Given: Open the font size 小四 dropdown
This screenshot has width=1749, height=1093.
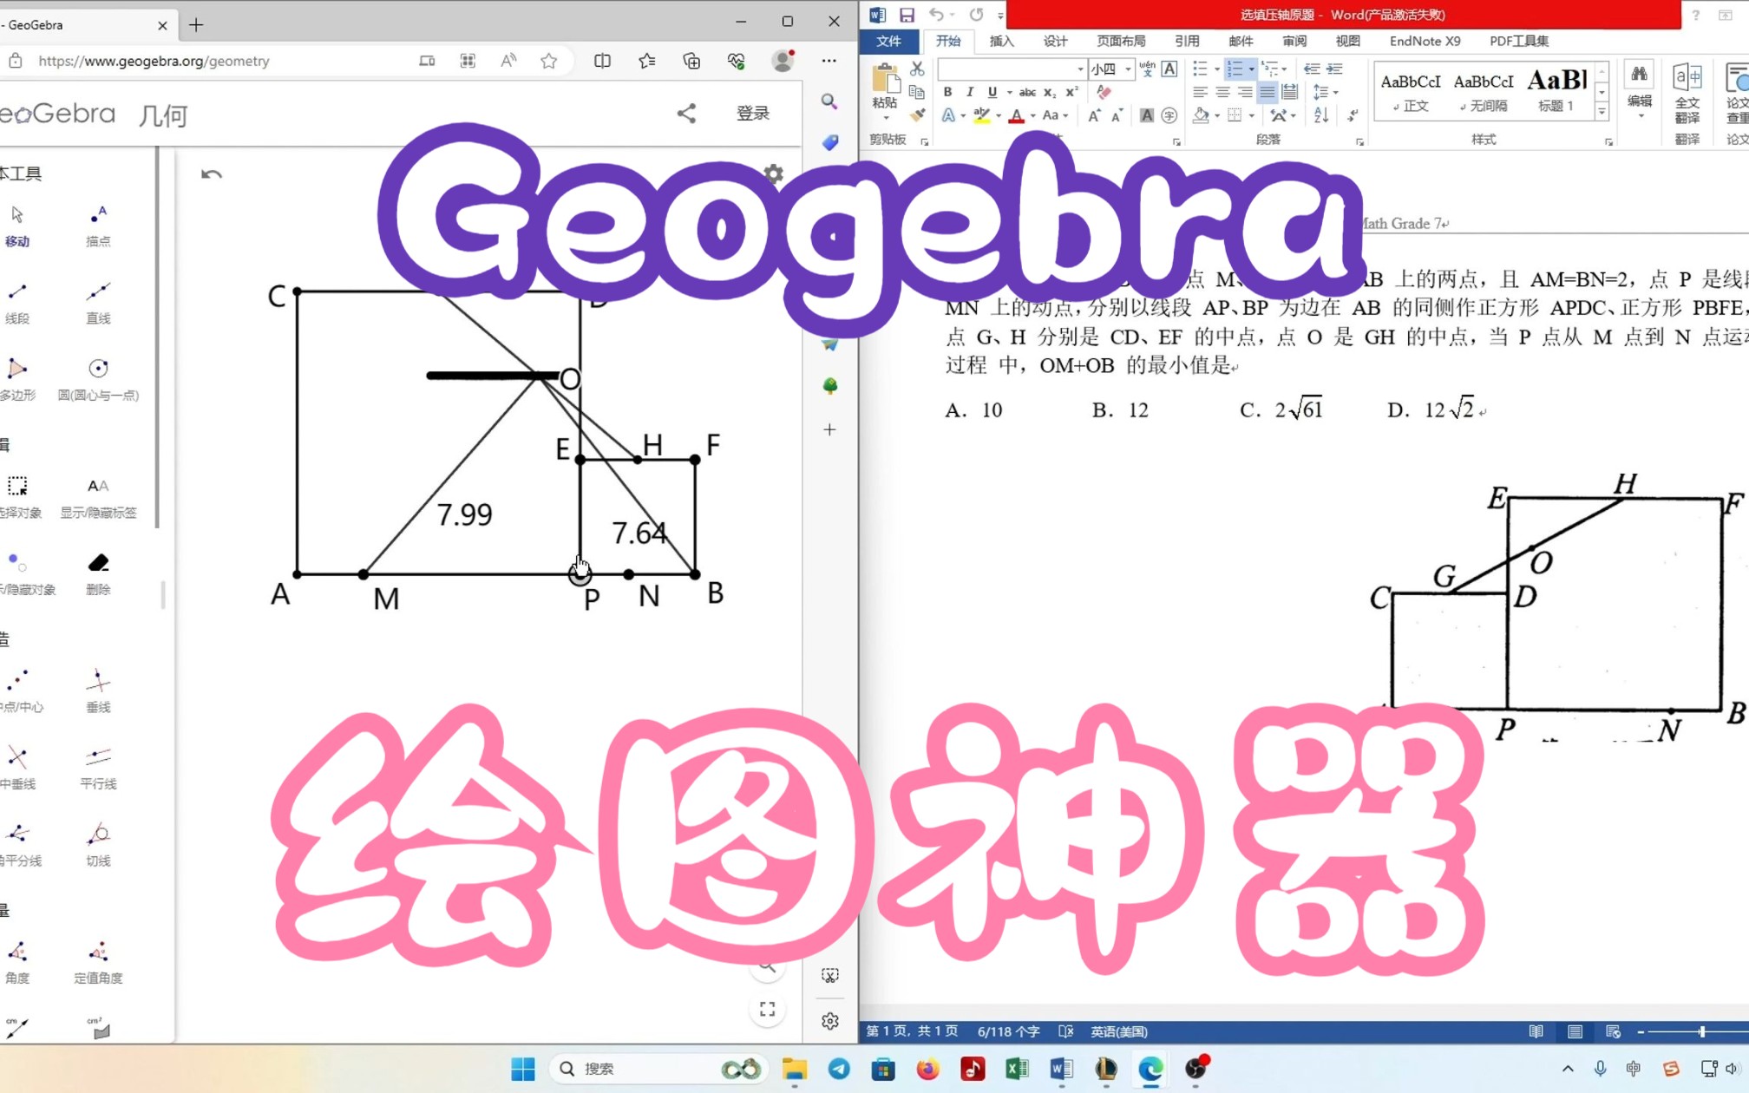Looking at the screenshot, I should pos(1126,69).
